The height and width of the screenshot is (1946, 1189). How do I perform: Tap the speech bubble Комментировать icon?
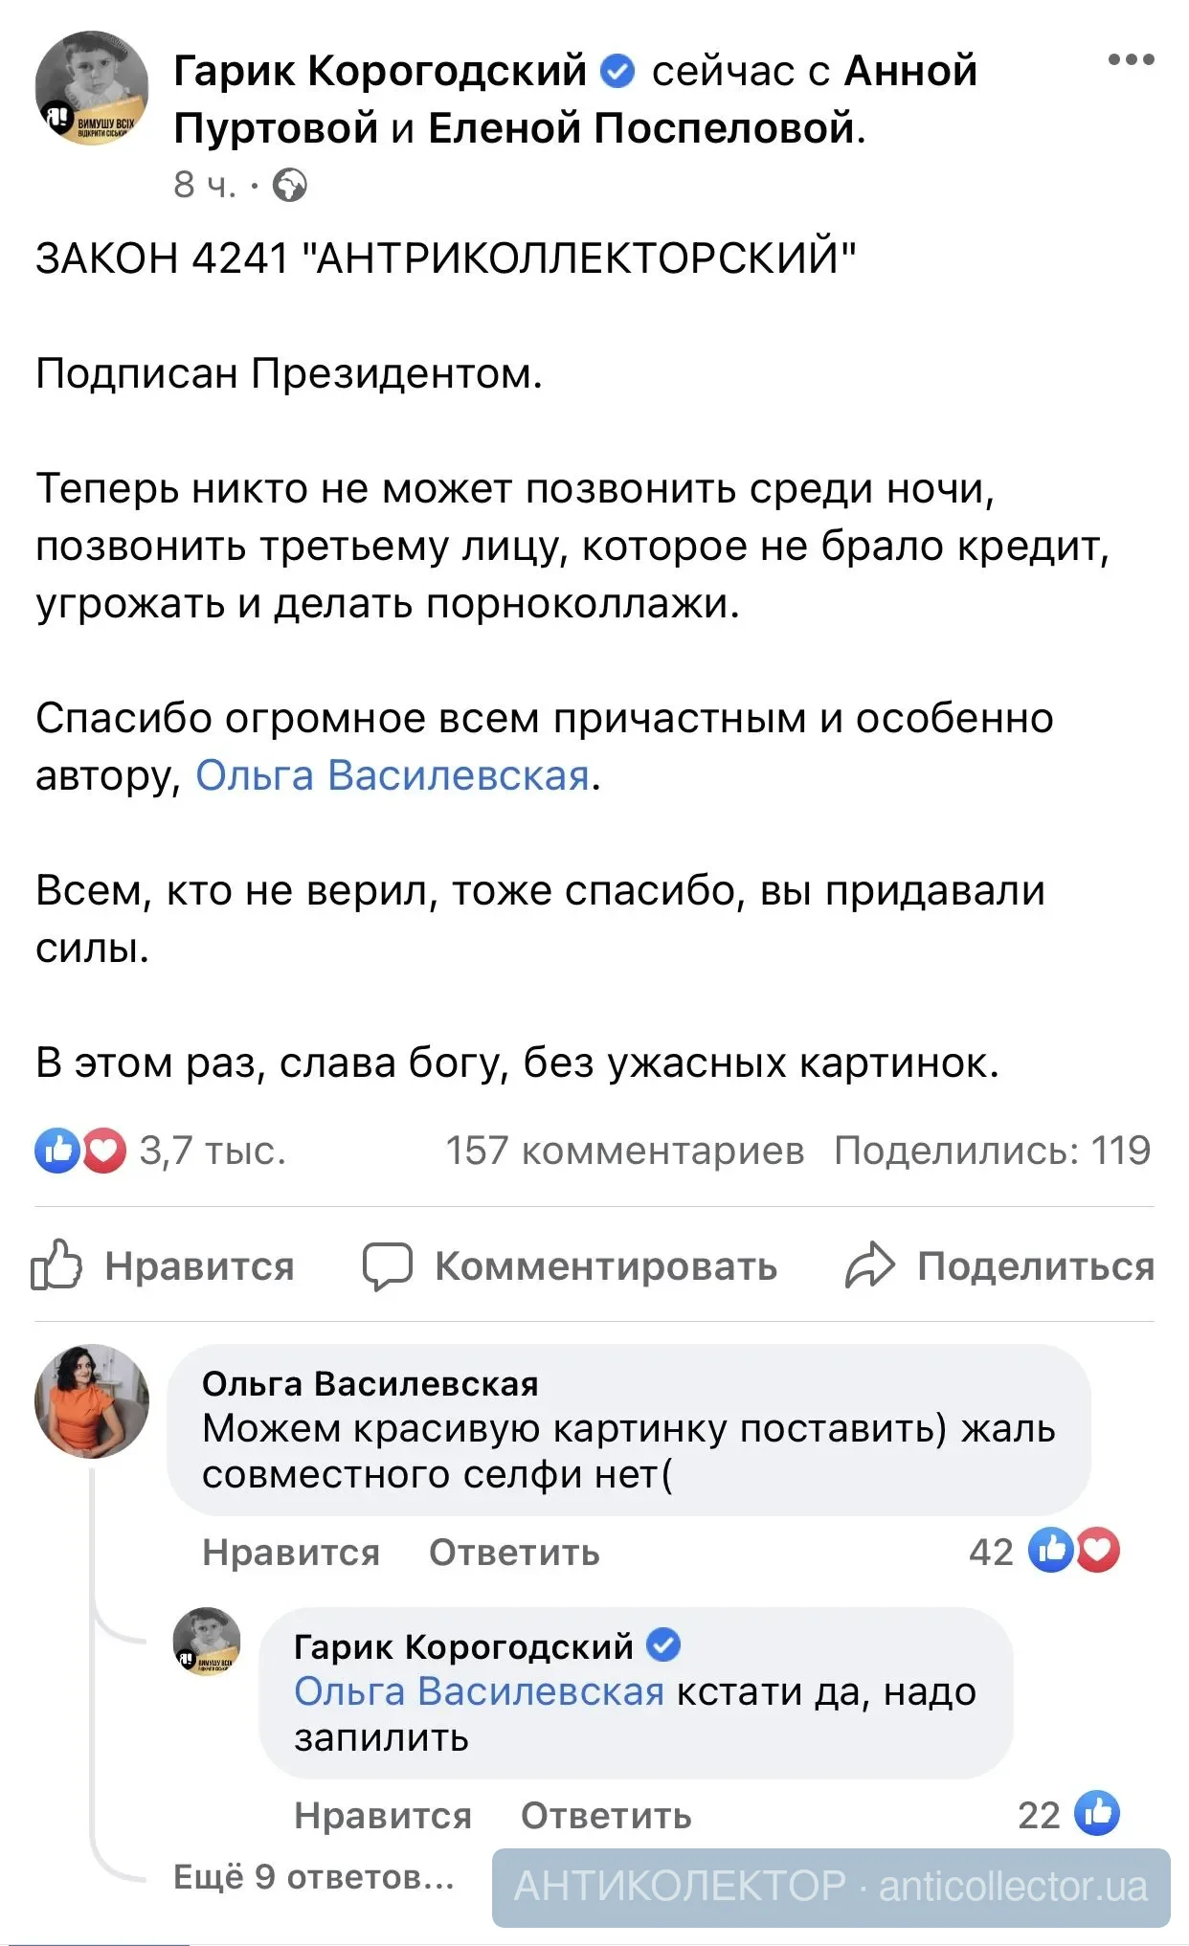pos(388,1265)
